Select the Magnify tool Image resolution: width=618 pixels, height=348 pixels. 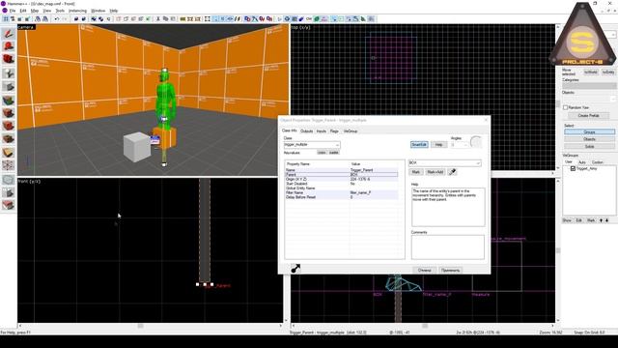[x=8, y=46]
